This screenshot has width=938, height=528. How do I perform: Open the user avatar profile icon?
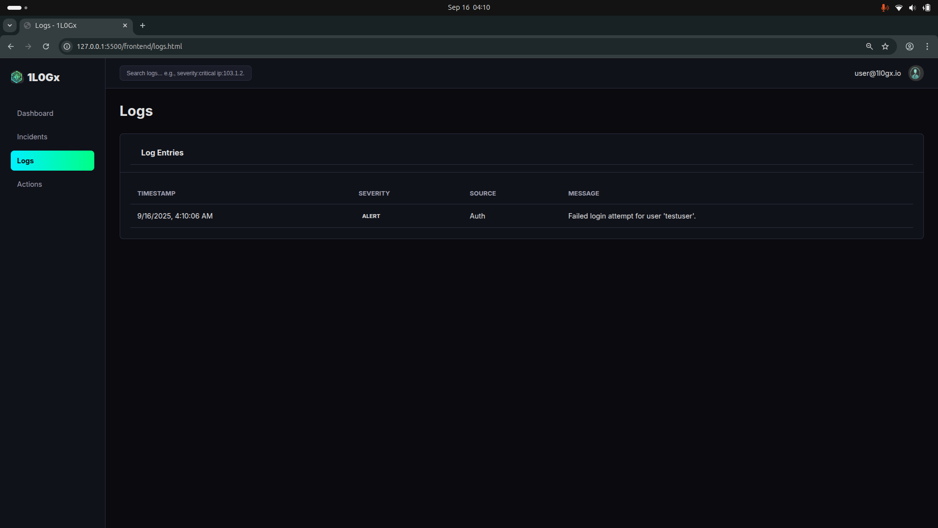click(x=916, y=73)
